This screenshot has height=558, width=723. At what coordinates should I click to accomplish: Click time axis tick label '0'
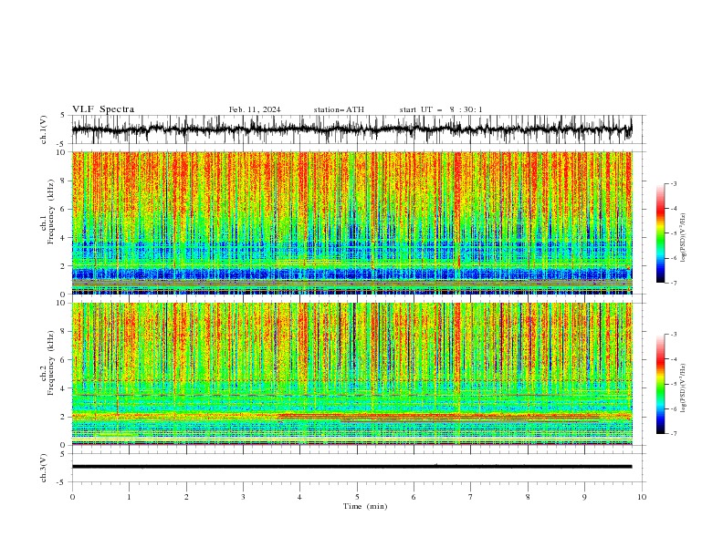click(72, 497)
